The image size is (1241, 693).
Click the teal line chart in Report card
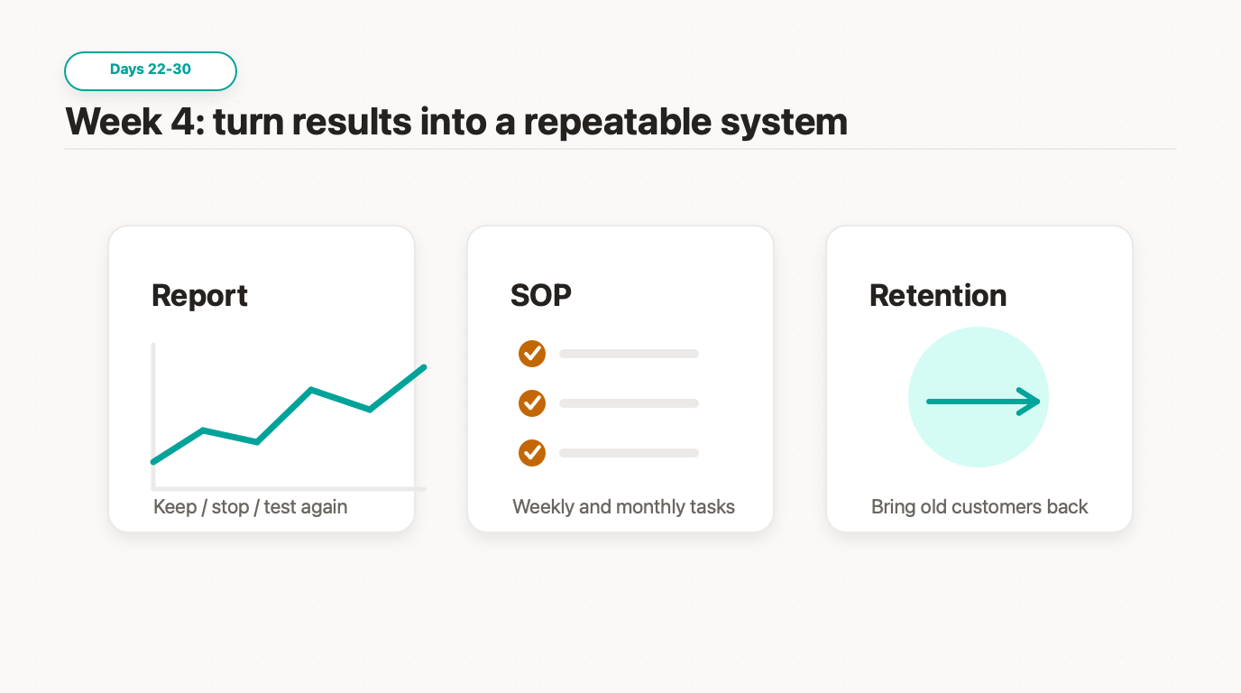[x=289, y=415]
